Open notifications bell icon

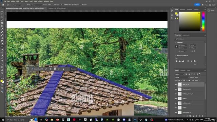(203, 5)
